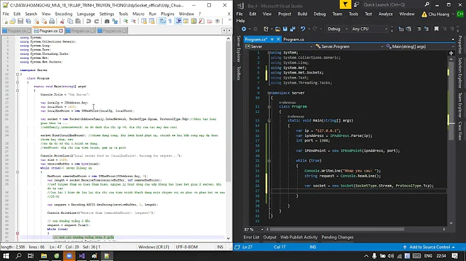Click Notepad++ Save icon
Screen dimensions: 466x261
pyautogui.click(x=20, y=21)
